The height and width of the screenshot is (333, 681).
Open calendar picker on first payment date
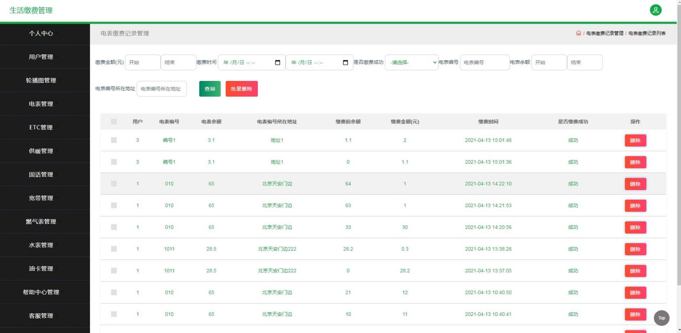[277, 62]
